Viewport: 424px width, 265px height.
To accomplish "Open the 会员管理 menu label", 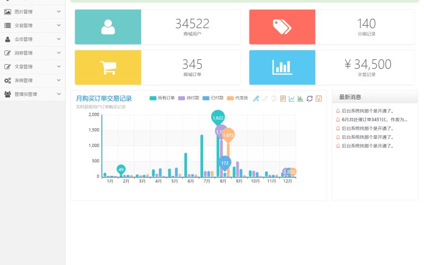I will [x=23, y=39].
